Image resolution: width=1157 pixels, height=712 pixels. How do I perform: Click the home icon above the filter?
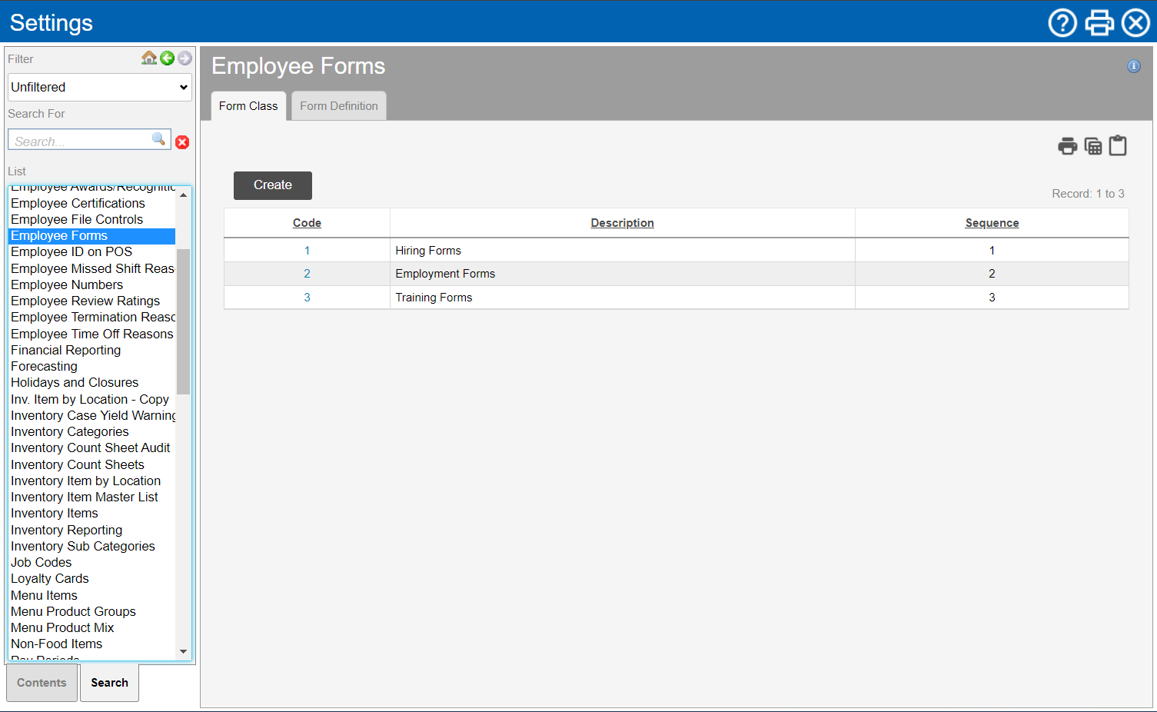(x=149, y=58)
